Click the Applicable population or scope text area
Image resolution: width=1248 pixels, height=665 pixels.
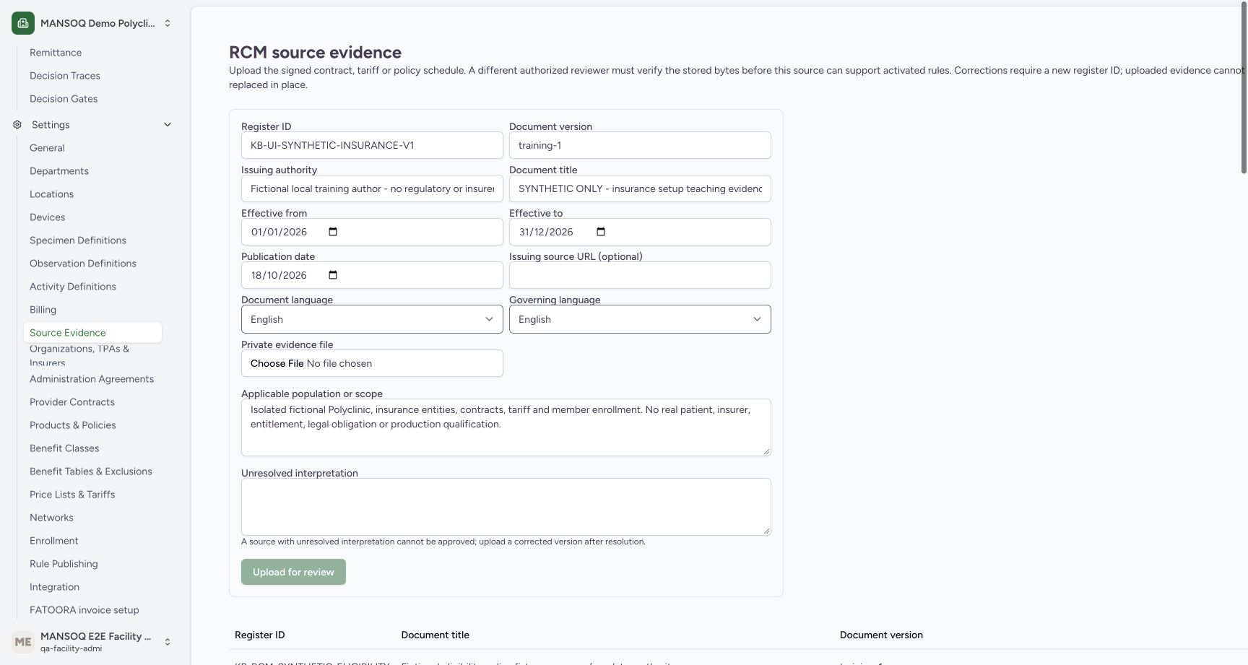[506, 427]
